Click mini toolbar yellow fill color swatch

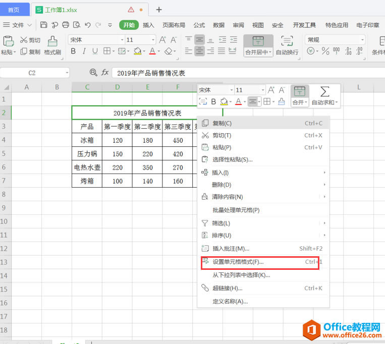[x=224, y=101]
